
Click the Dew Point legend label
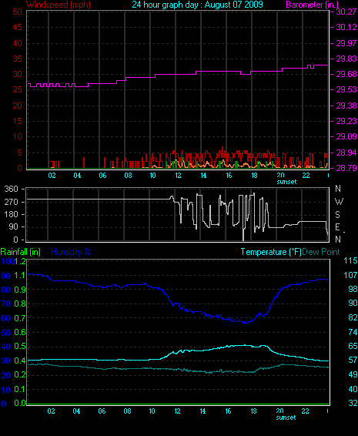point(321,252)
